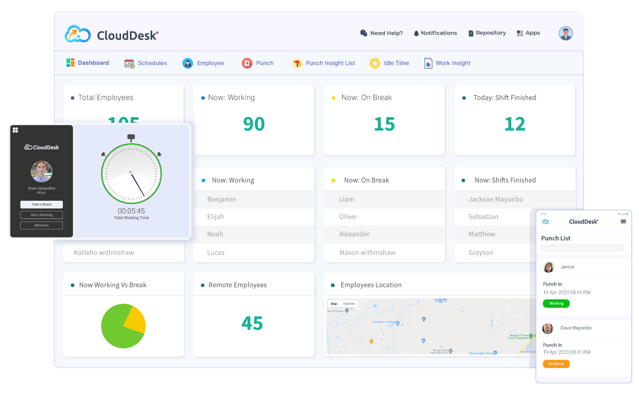This screenshot has height=394, width=639.
Task: Open the Notifications bell icon
Action: coord(416,33)
